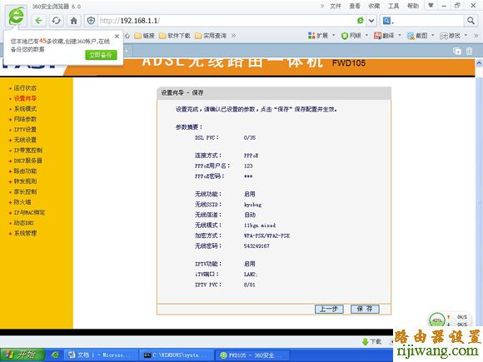Open the address bar dropdown arrow

coord(371,21)
